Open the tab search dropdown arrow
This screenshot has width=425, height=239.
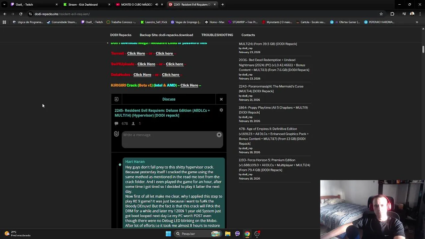(x=4, y=5)
